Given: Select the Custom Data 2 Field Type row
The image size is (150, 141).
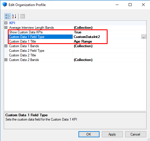Looking at the screenshot, I should tap(40, 51).
